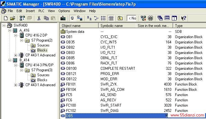Click the Arrange vertically icon
Viewport: 206px width, 119px height.
[174, 18]
